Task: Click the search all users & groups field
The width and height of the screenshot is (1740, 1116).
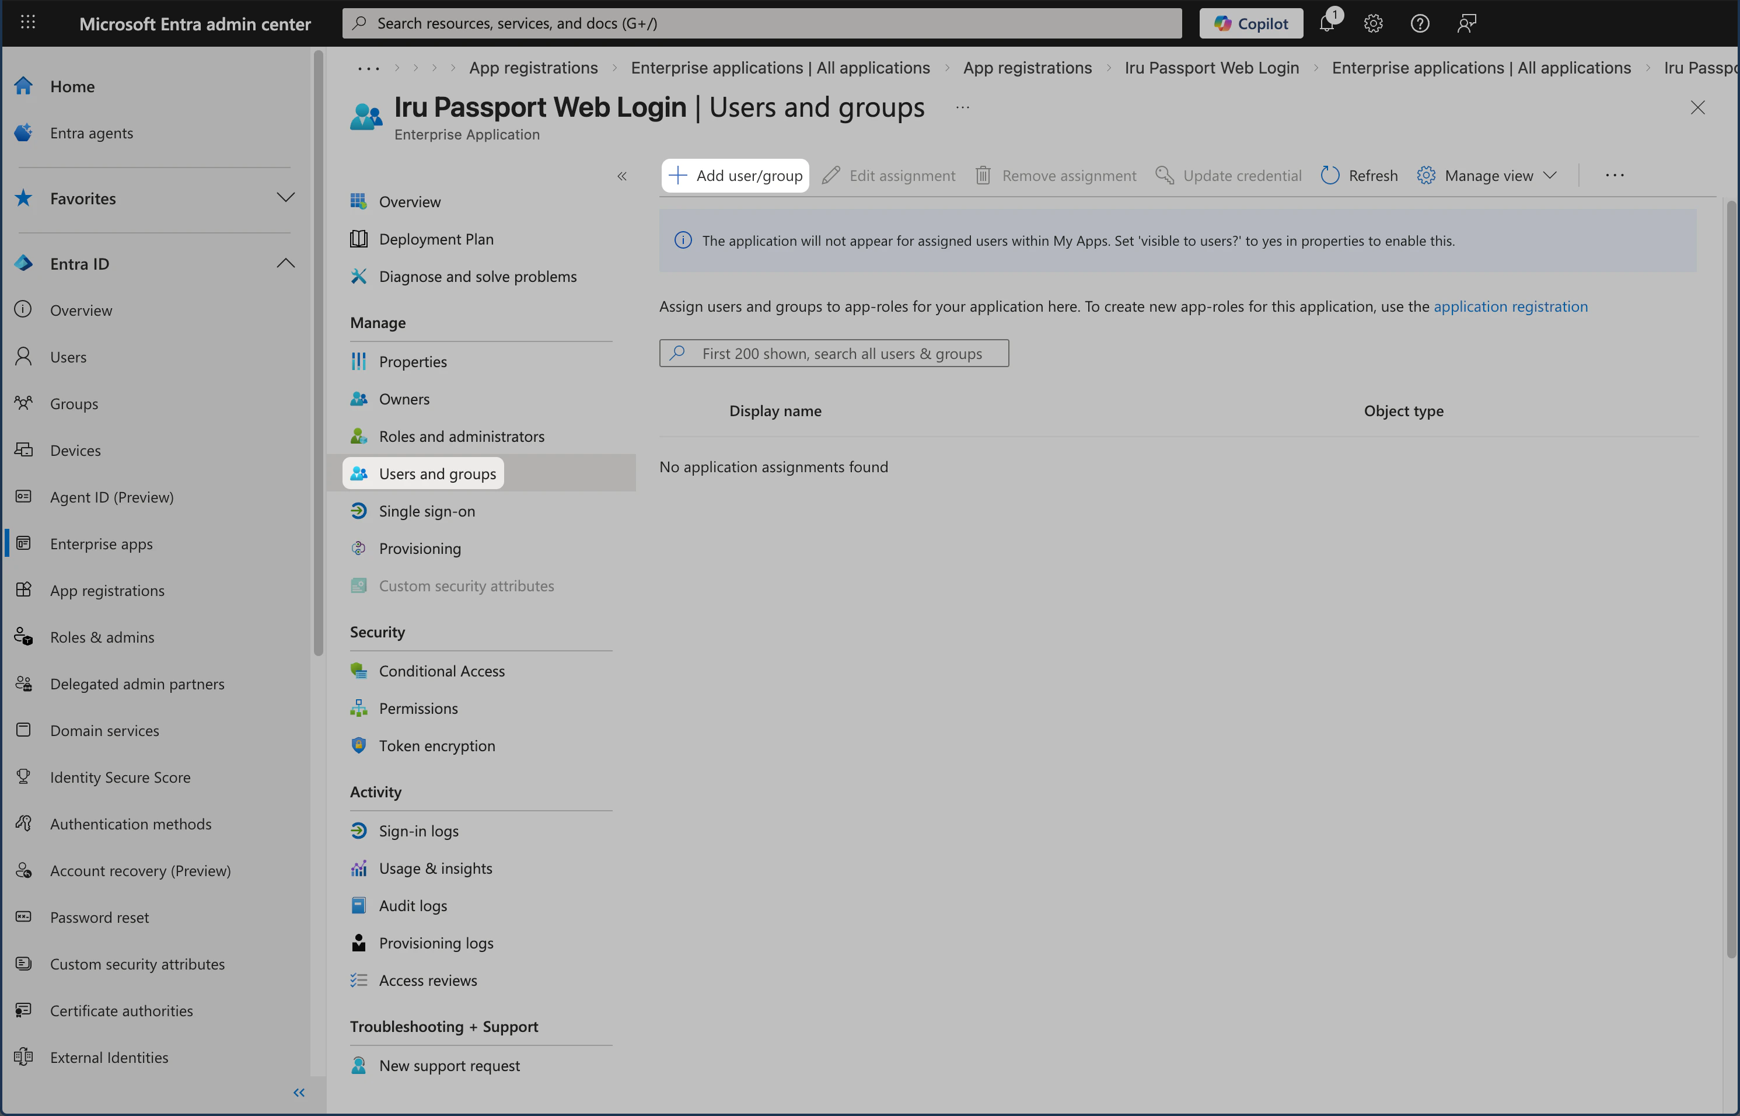Action: click(833, 353)
